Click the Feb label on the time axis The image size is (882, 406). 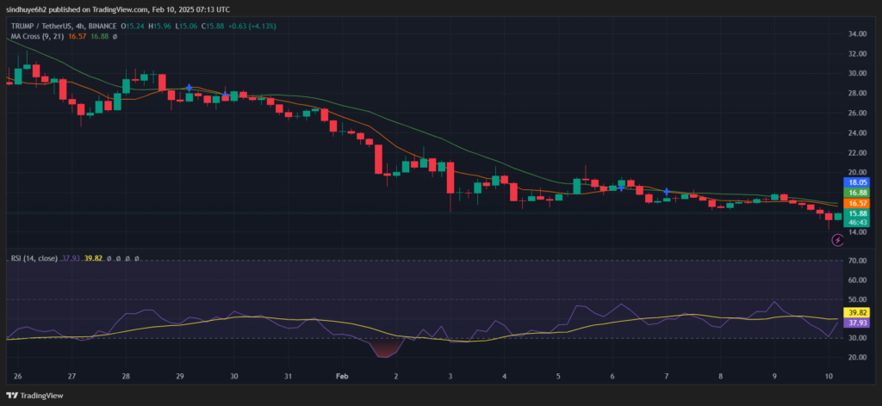click(341, 376)
